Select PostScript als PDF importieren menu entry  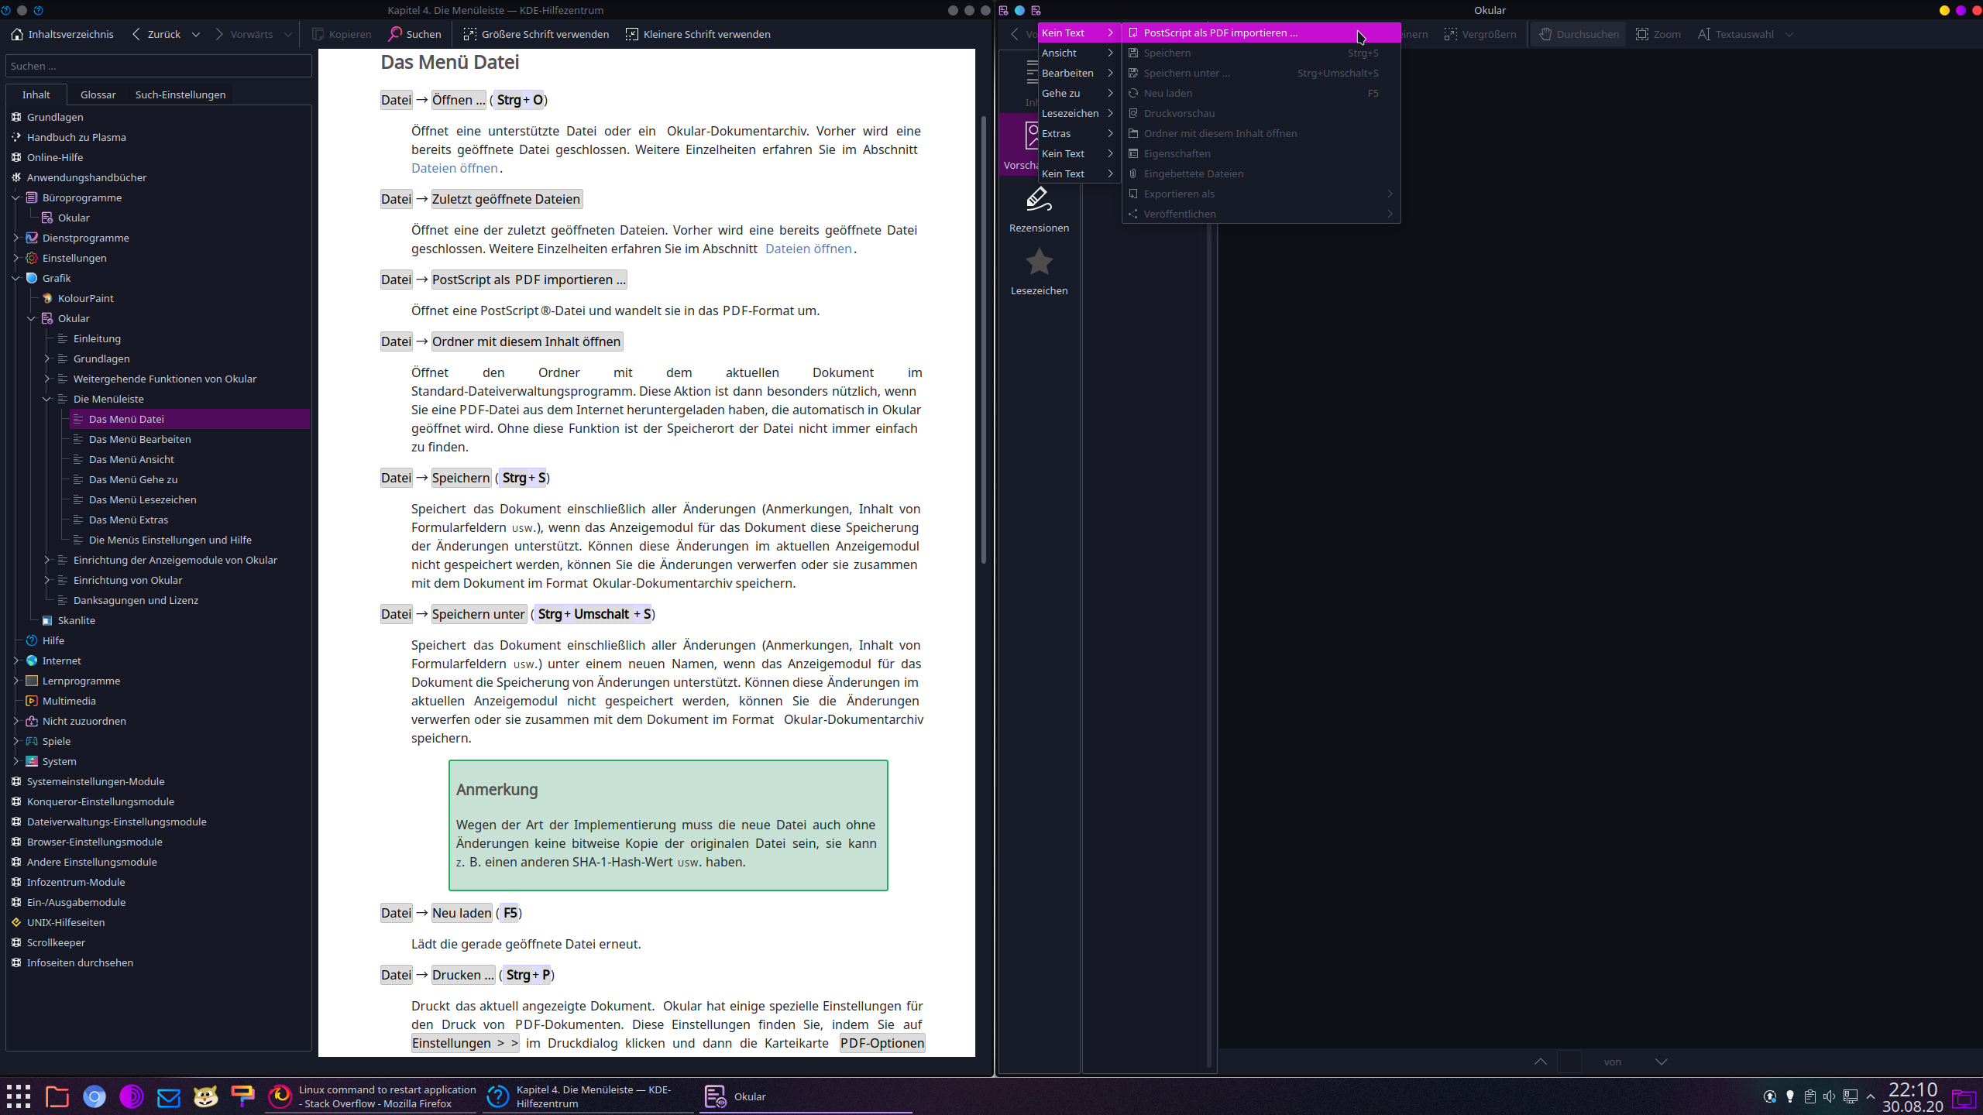point(1220,33)
